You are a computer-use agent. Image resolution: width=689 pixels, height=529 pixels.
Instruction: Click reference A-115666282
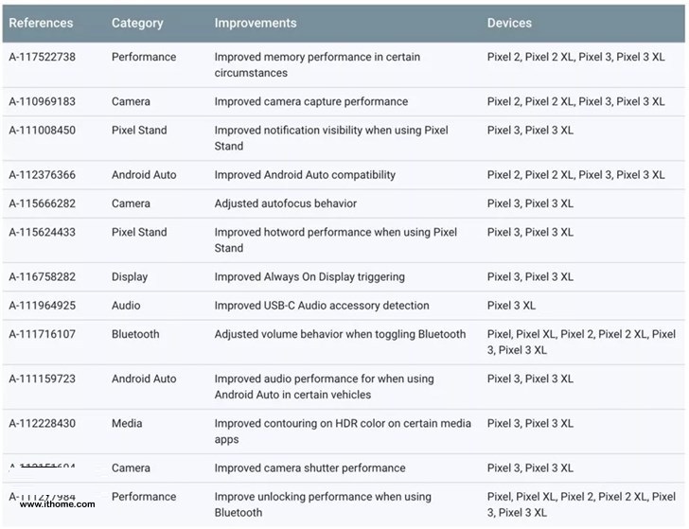click(43, 203)
